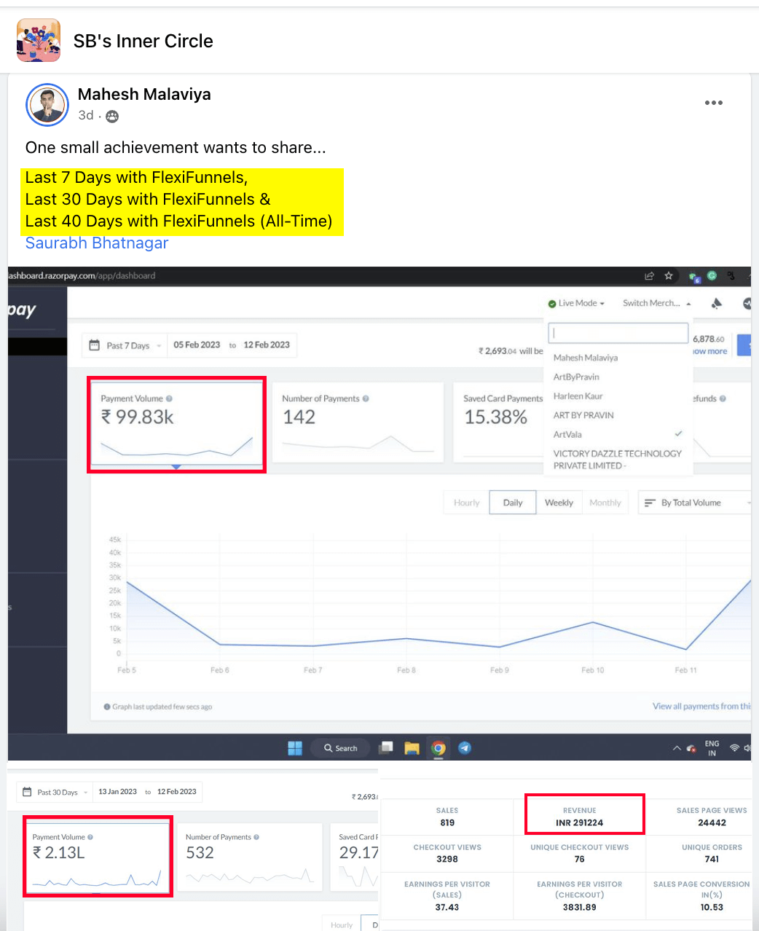Click the Windows Start button
Image resolution: width=759 pixels, height=931 pixels.
pyautogui.click(x=295, y=748)
